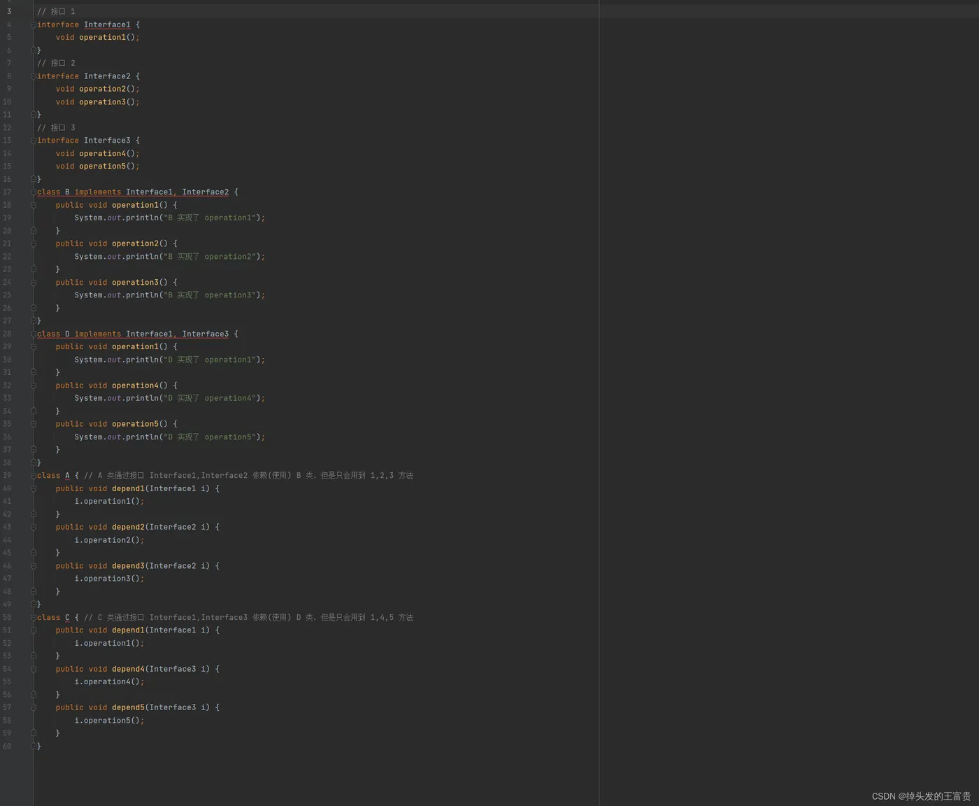Click the "// 接口 1" comment
The image size is (979, 806).
[56, 12]
